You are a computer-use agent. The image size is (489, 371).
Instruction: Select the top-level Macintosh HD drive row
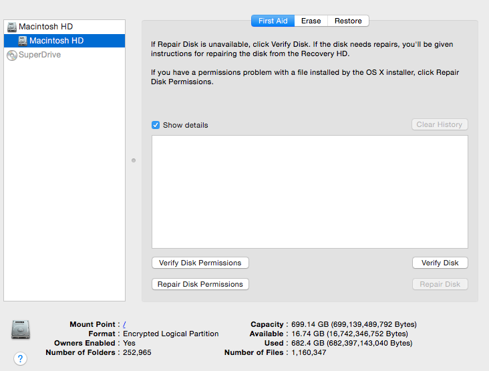65,27
